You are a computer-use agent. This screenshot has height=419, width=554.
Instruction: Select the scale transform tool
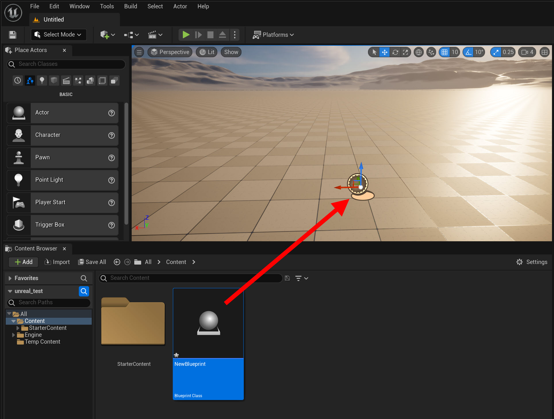point(406,52)
